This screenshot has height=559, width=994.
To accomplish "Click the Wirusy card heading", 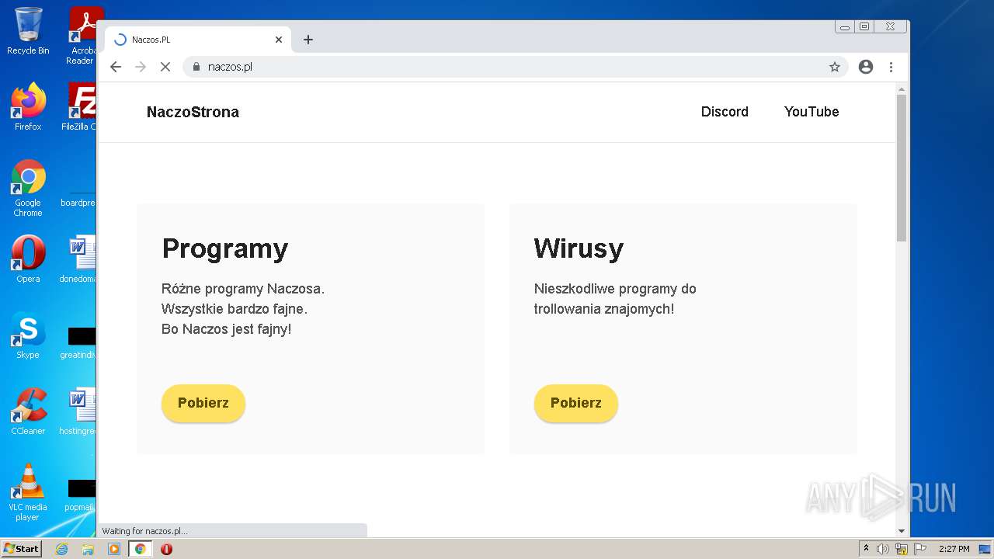I will click(x=579, y=248).
